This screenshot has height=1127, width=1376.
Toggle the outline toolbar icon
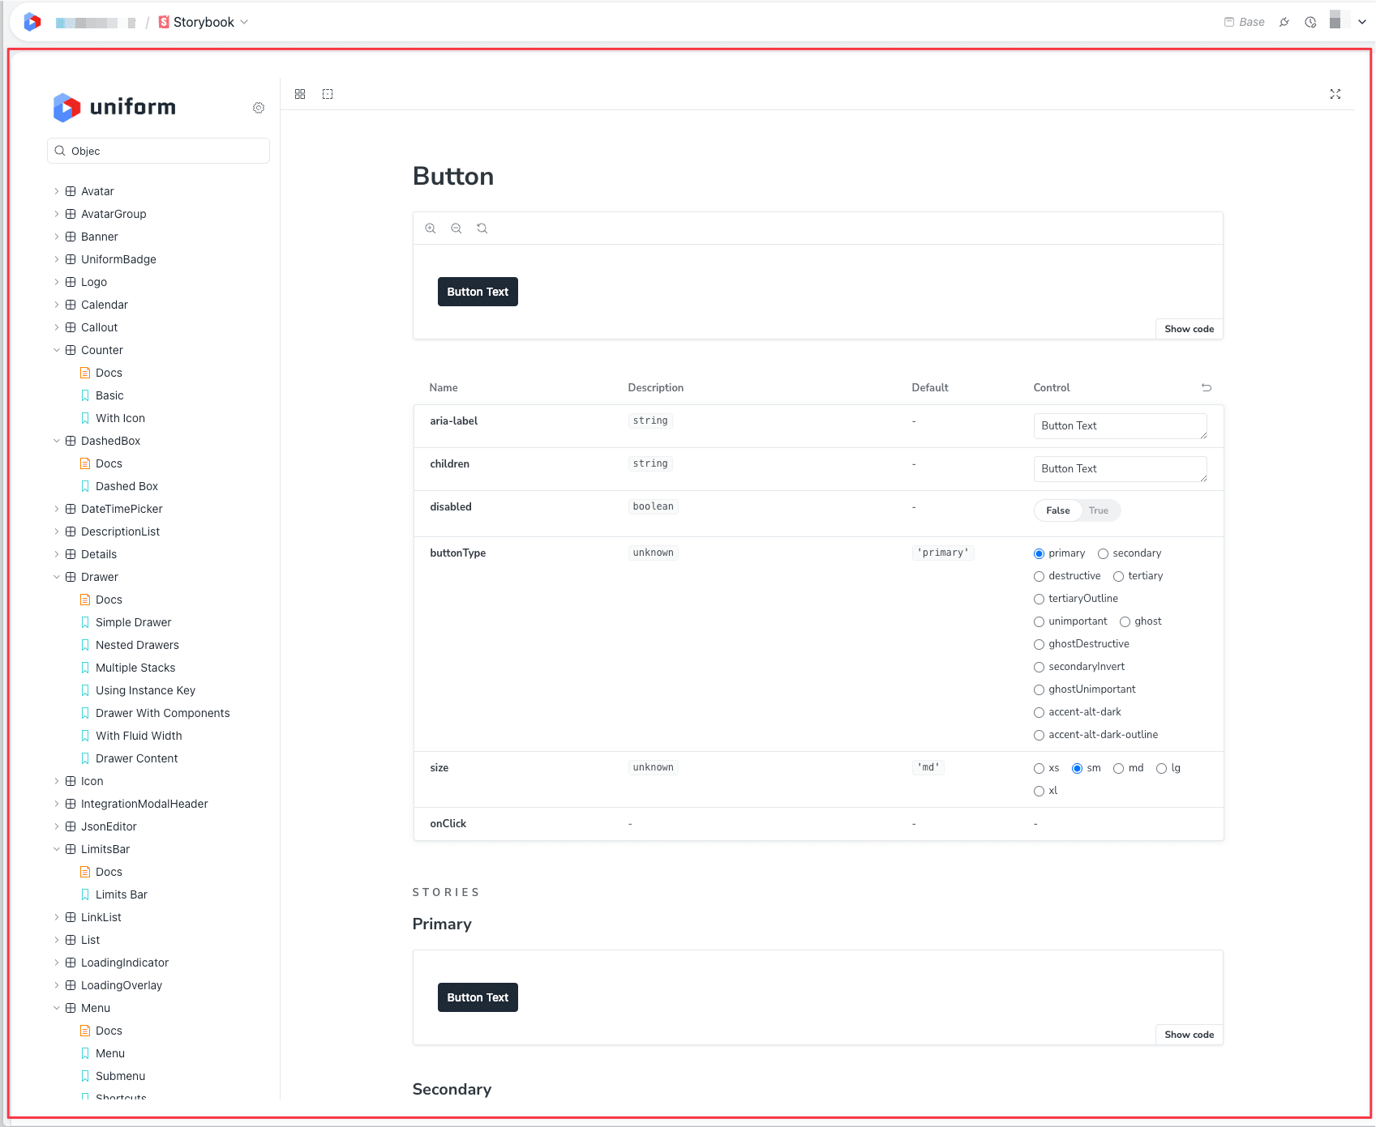pos(328,94)
